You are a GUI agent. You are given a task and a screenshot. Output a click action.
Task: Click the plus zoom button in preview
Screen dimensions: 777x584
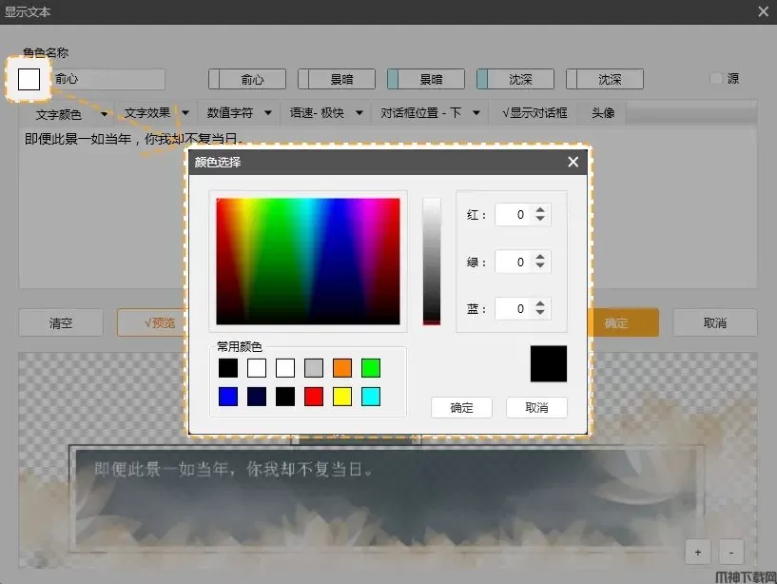click(697, 553)
